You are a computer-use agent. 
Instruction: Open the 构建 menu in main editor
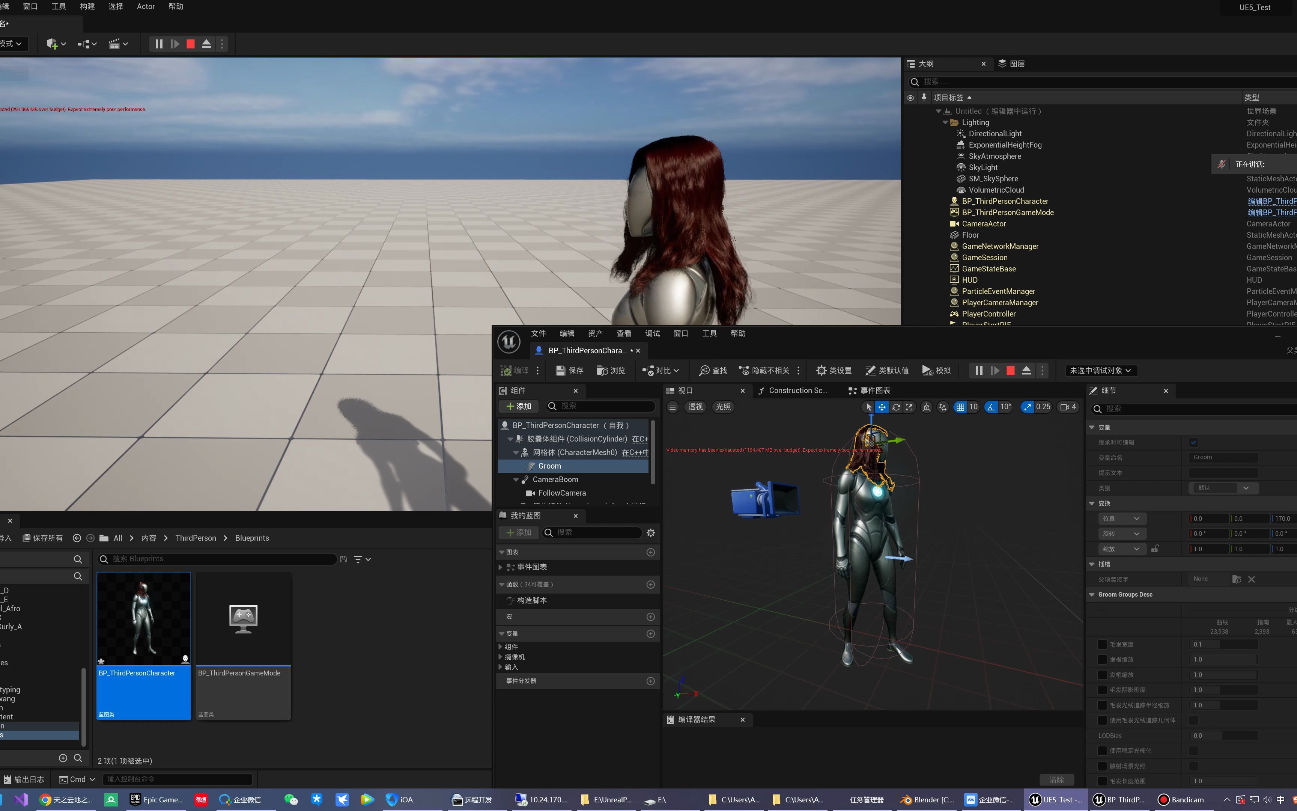[87, 6]
